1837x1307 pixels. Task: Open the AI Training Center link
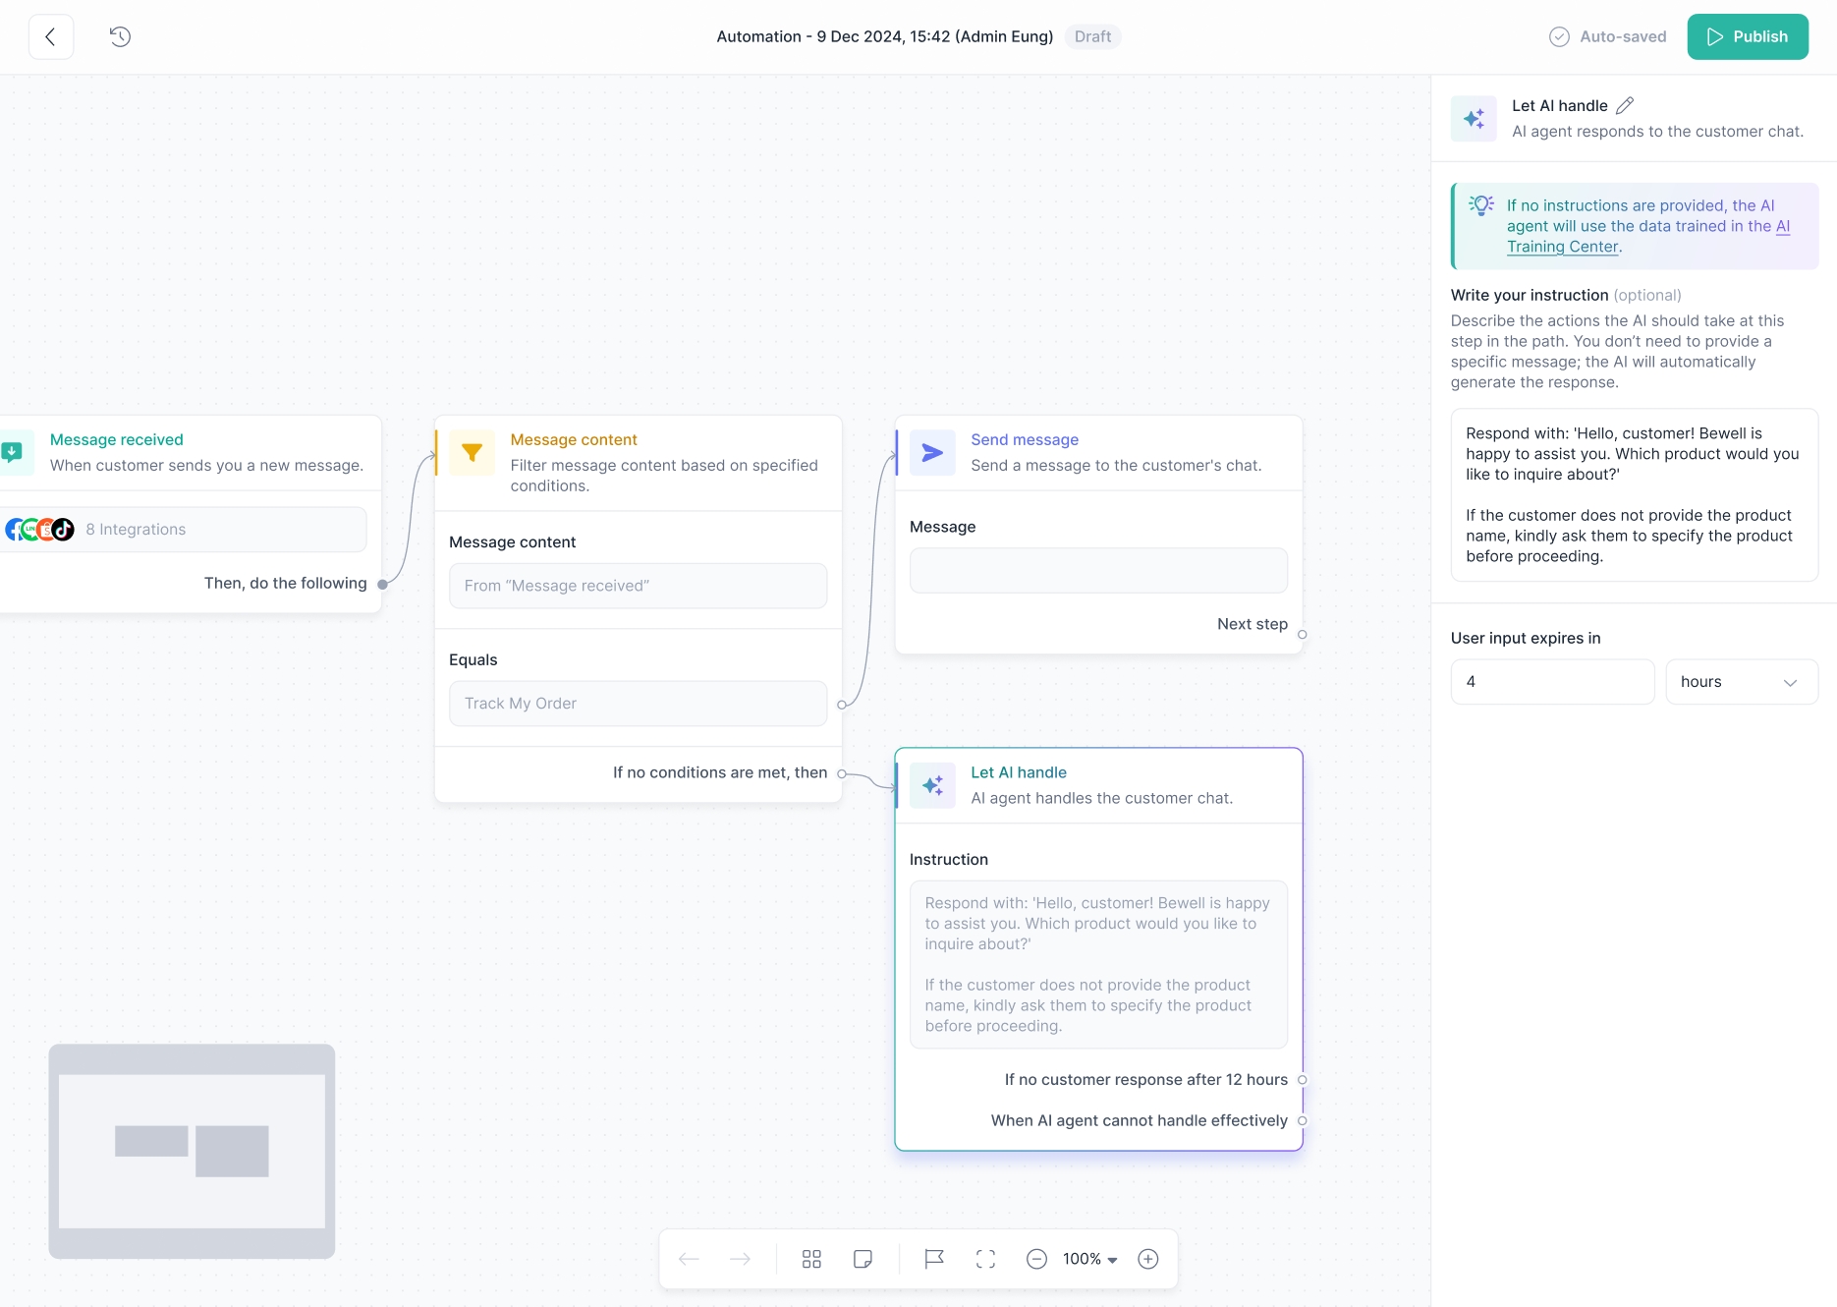1562,247
